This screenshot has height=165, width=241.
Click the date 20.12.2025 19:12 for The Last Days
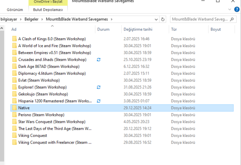(137, 129)
